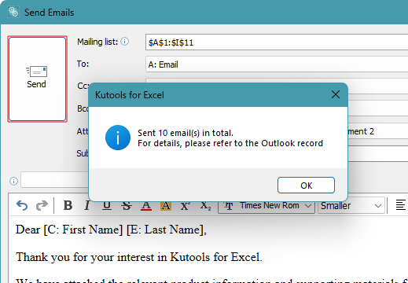Open the text highlight color picker
The width and height of the screenshot is (408, 283).
click(x=166, y=205)
